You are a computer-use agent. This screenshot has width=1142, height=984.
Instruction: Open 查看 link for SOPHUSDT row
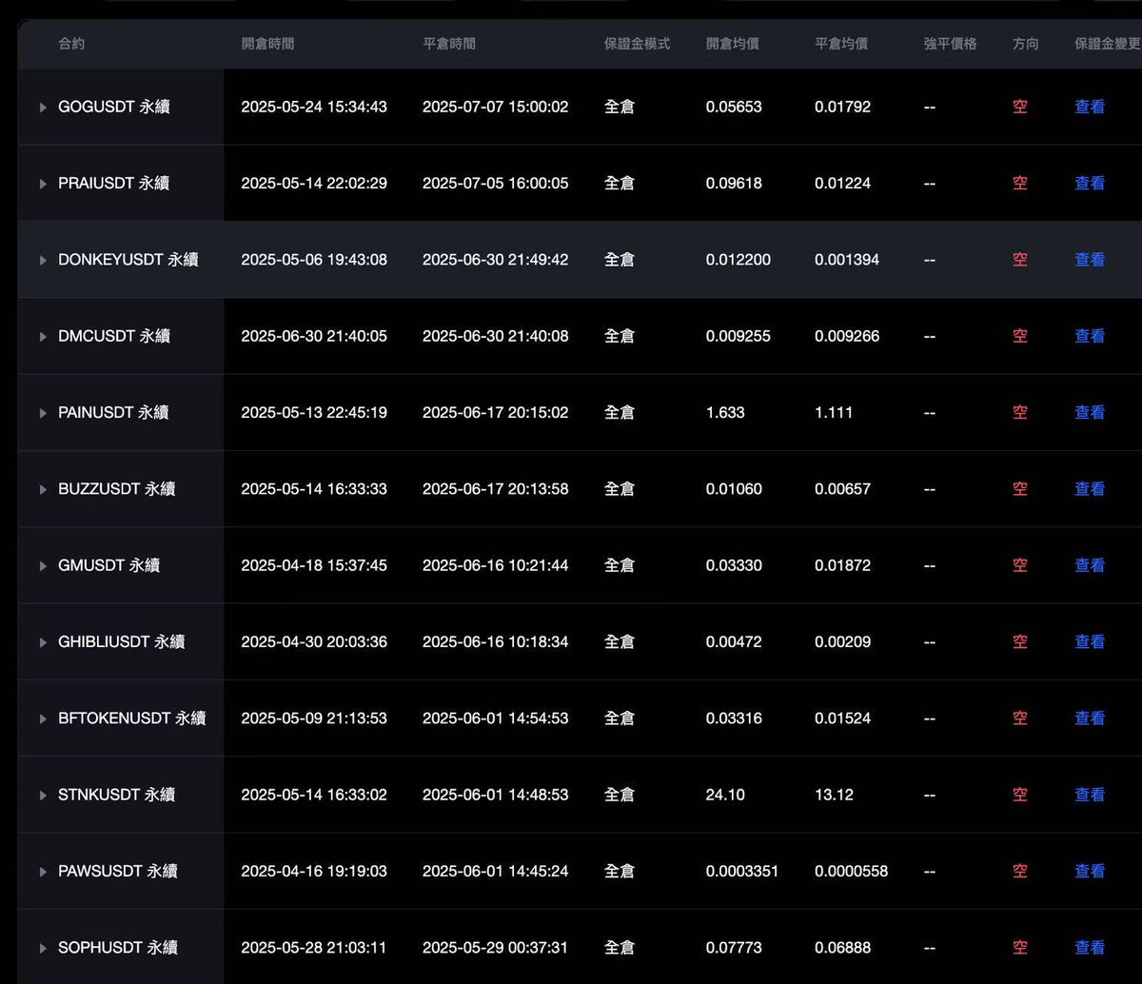[1090, 947]
